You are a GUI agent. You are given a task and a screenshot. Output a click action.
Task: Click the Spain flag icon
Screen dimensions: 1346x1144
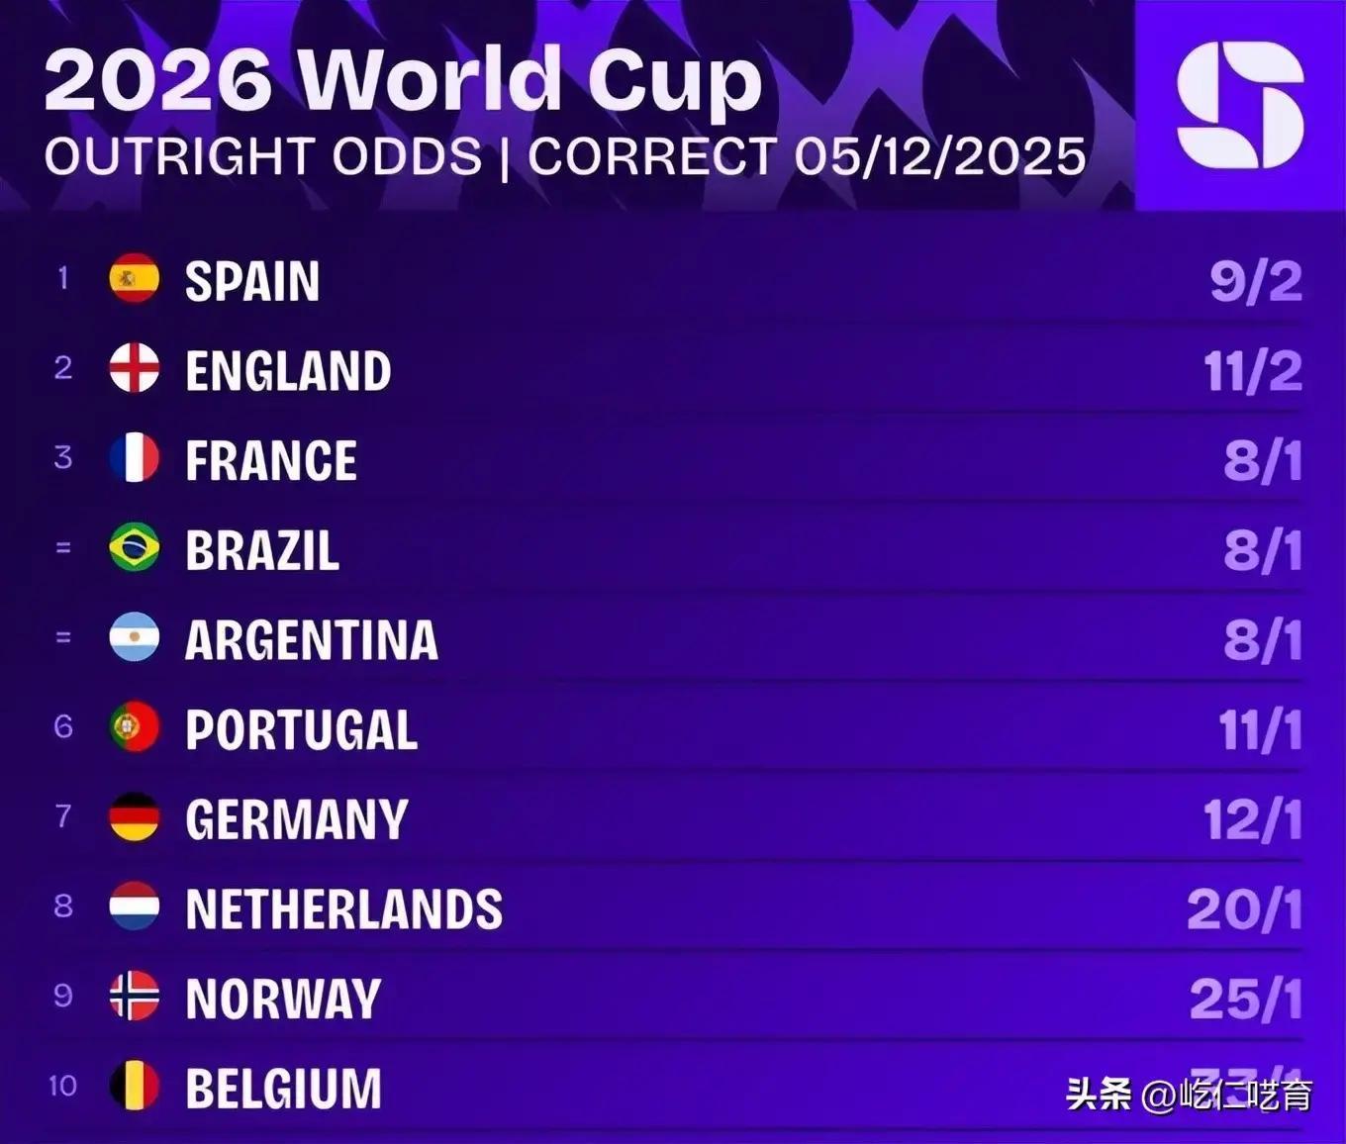135,279
